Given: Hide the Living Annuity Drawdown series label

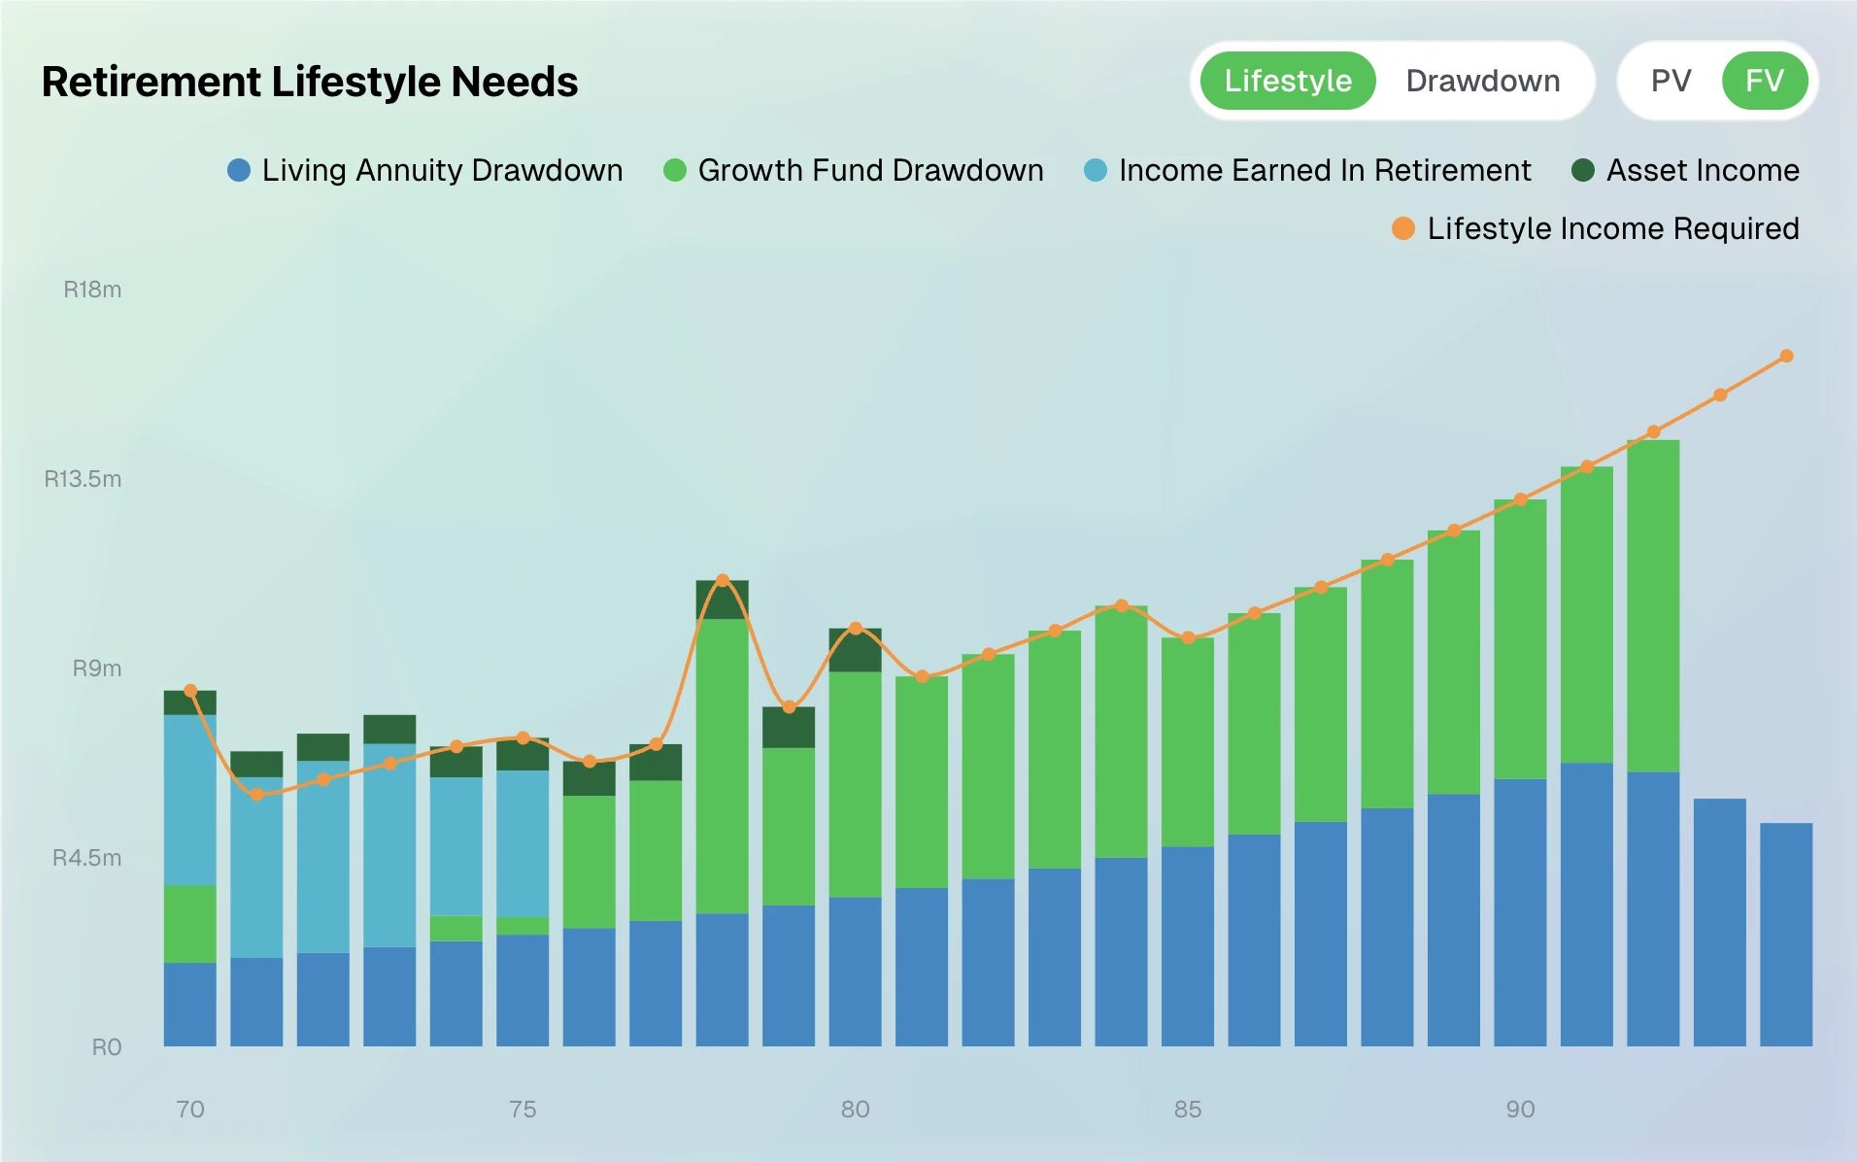Looking at the screenshot, I should point(442,170).
